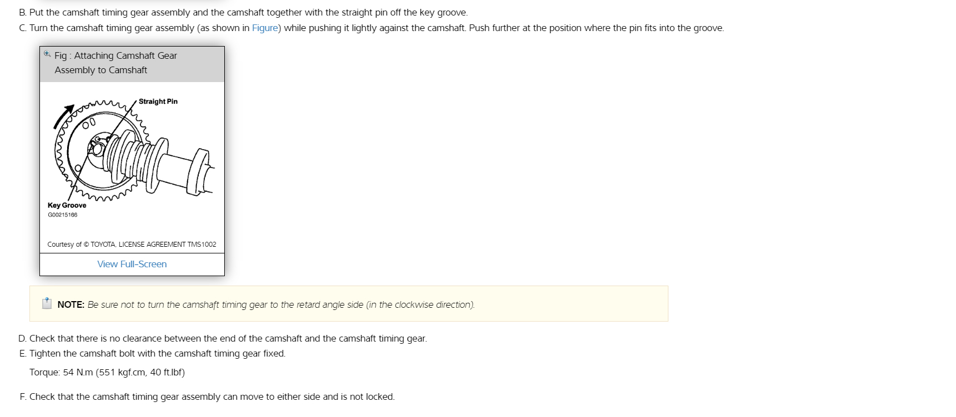Click step B about the straight pin

point(243,12)
